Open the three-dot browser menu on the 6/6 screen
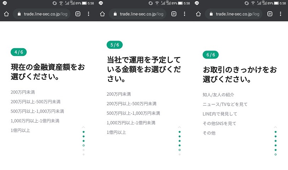 281,14
